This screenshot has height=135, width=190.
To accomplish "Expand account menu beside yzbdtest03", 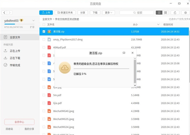I will (33, 21).
